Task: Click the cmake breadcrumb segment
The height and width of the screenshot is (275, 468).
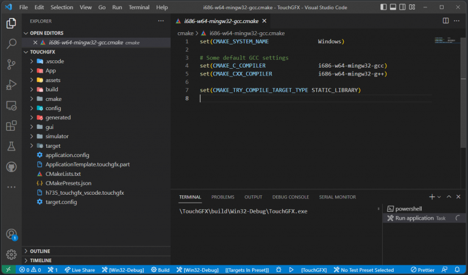Action: (185, 33)
